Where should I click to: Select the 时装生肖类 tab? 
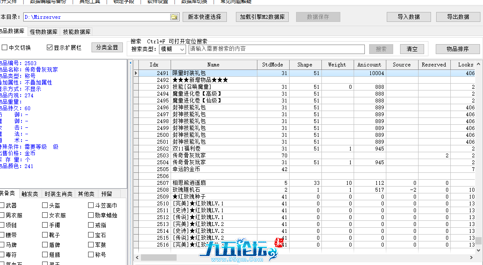[x=58, y=194]
